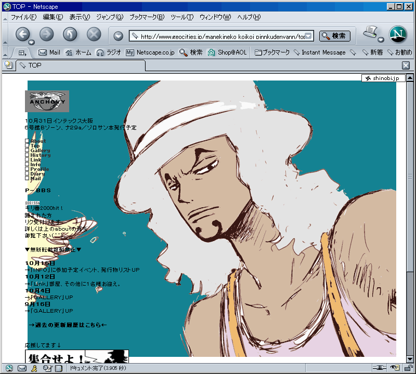Open the 表示(V) menu
The height and width of the screenshot is (374, 416).
pos(80,17)
